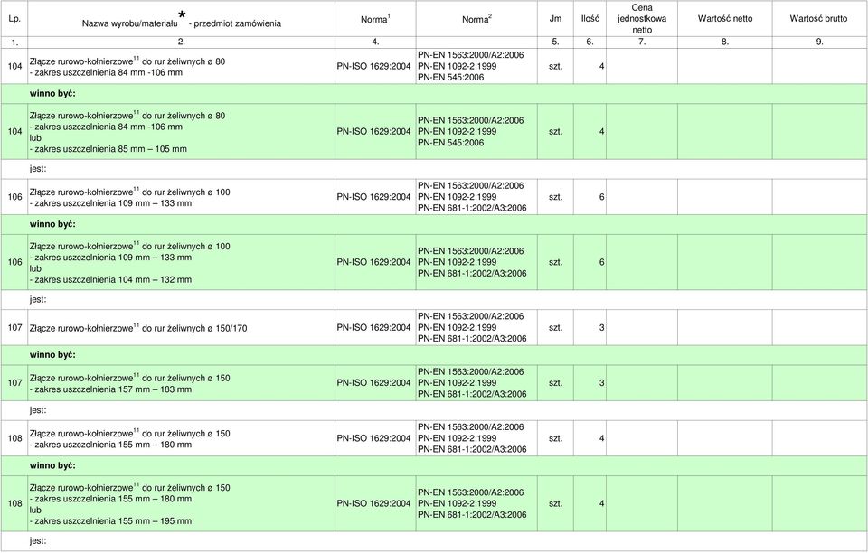The width and height of the screenshot is (868, 553).
Task: Select the 'Ilość' column header
Action: point(590,19)
